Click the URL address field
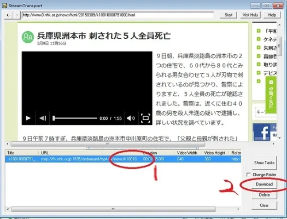 [118, 15]
